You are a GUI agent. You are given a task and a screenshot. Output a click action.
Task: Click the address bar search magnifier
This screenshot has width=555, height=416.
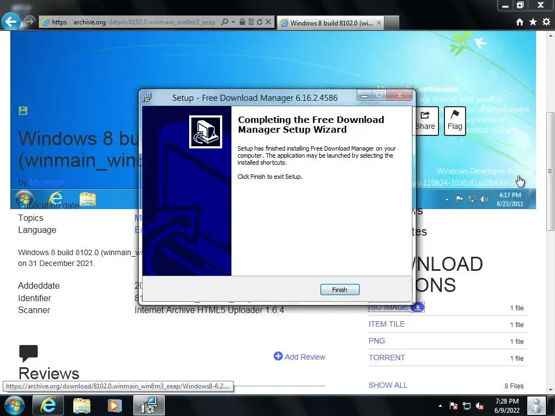point(224,22)
